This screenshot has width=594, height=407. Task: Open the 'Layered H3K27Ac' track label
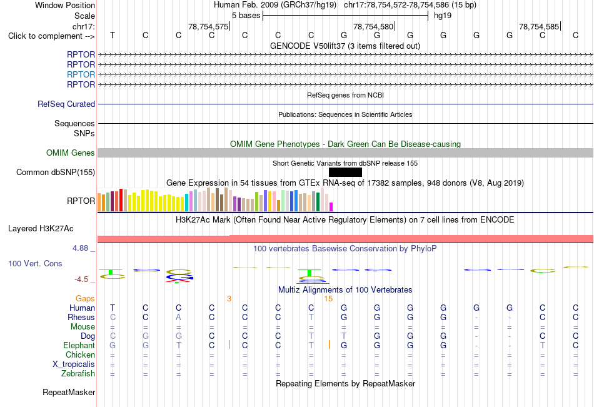point(41,229)
